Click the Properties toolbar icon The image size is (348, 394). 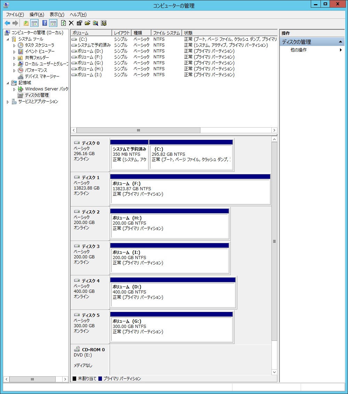(79, 23)
